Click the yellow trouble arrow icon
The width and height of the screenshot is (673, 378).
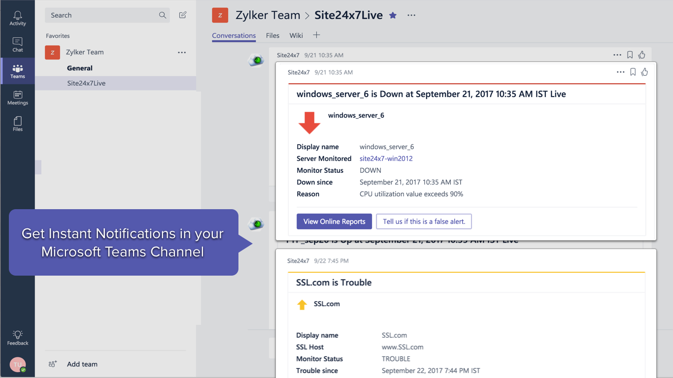pos(302,305)
